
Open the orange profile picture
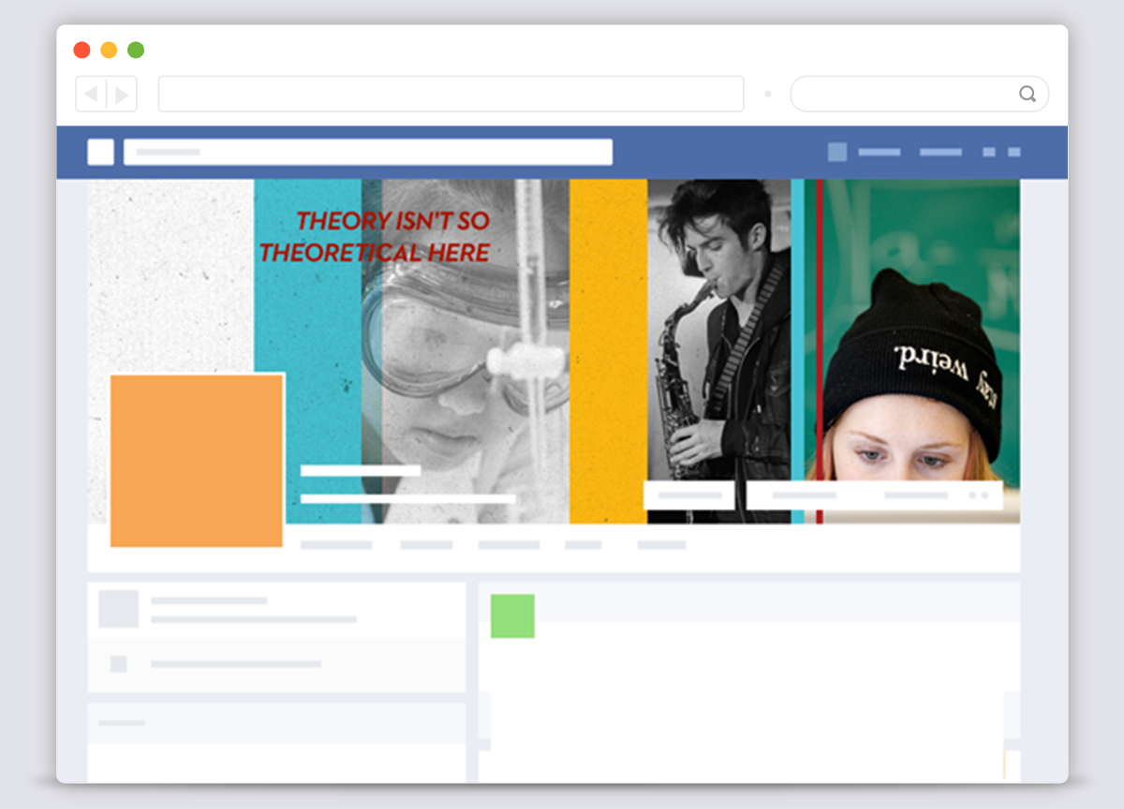(x=197, y=460)
